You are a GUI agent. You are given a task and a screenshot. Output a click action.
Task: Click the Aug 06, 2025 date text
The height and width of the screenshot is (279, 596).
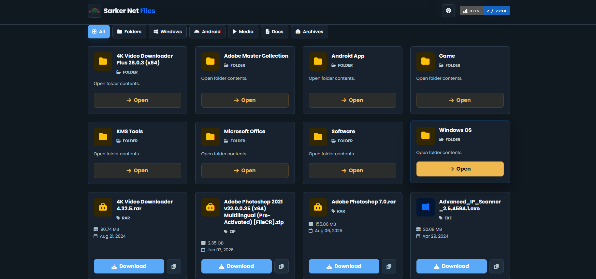click(x=328, y=231)
